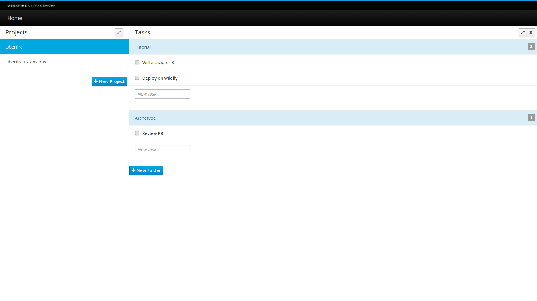537x301 pixels.
Task: Click the Uberfire UI Framework logo
Action: (x=32, y=6)
